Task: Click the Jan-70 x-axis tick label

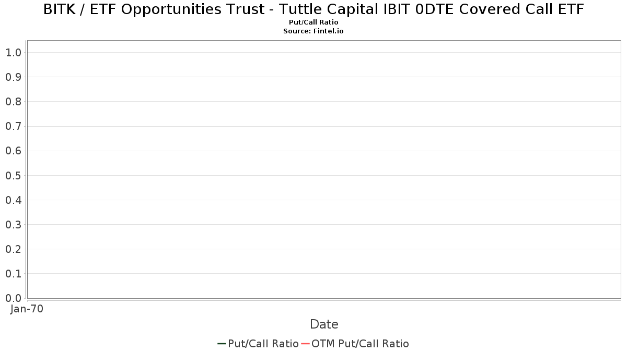Action: point(27,309)
